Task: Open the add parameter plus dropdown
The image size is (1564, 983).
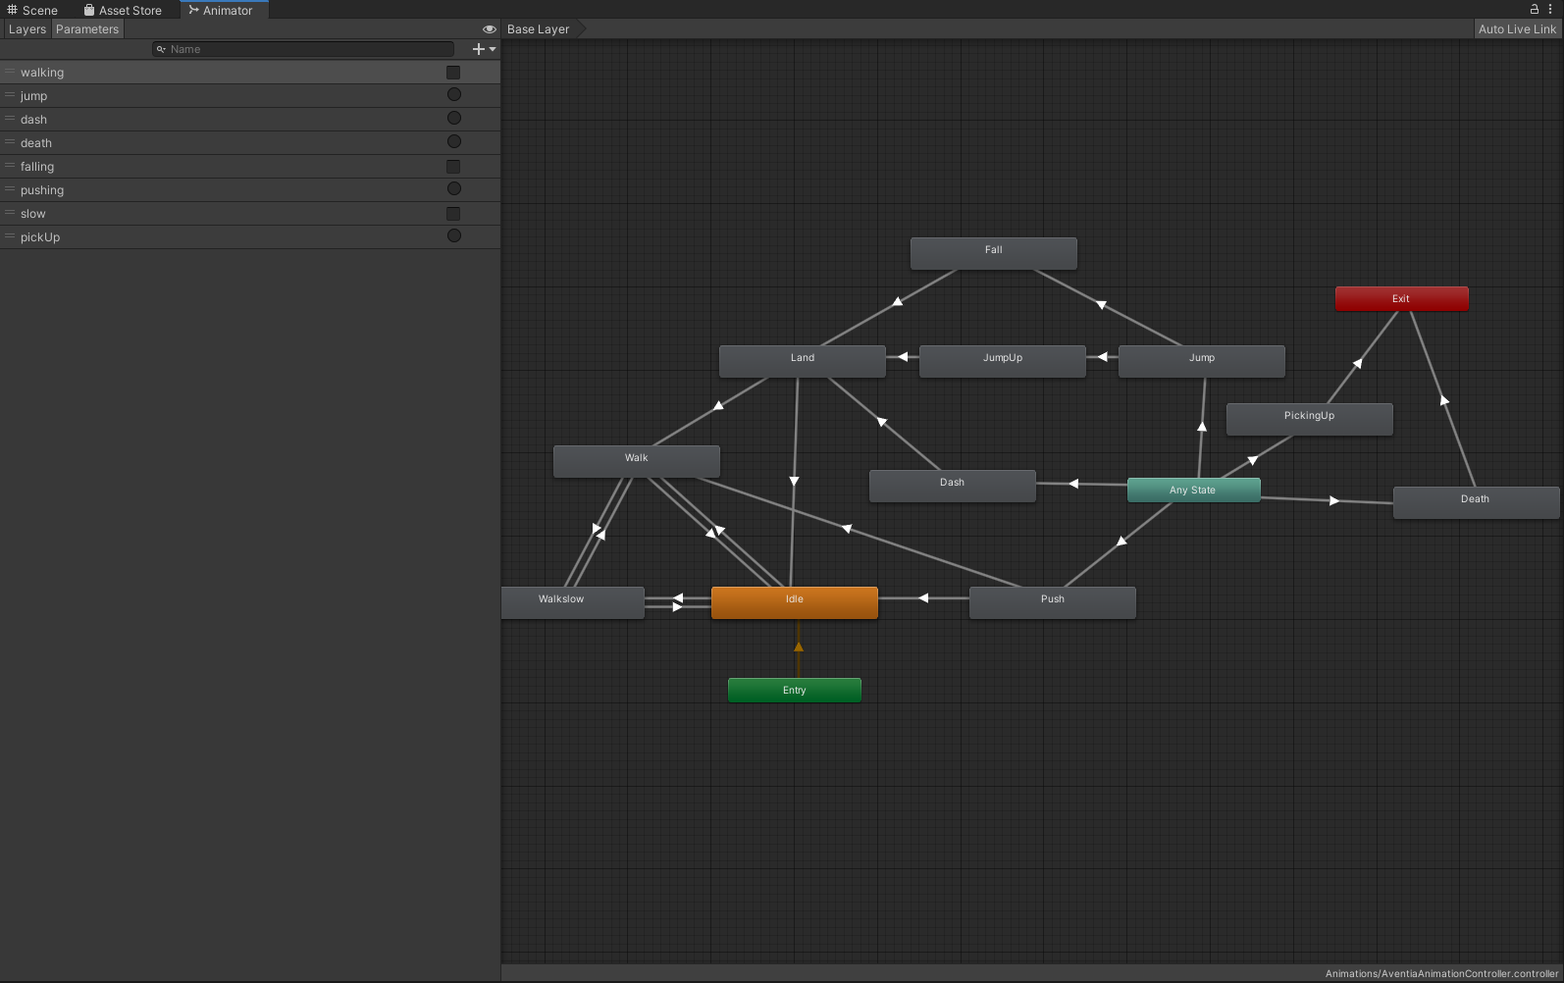Action: [x=484, y=49]
